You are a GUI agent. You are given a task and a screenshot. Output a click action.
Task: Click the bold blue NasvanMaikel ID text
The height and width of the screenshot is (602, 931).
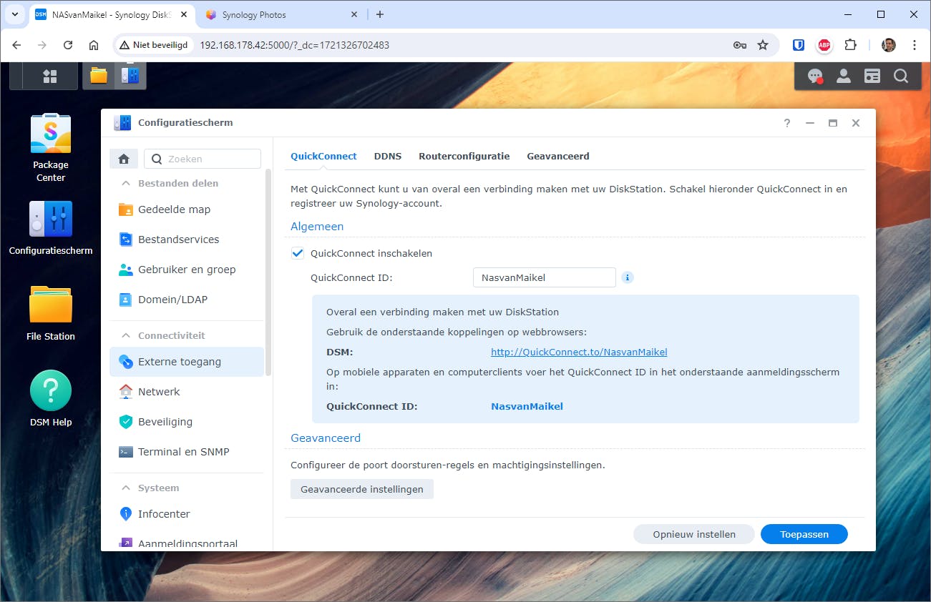527,406
